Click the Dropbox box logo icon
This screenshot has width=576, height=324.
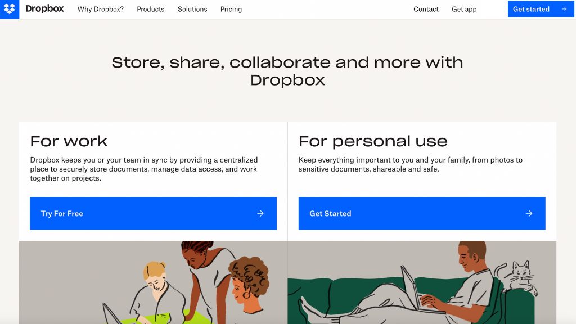(9, 9)
